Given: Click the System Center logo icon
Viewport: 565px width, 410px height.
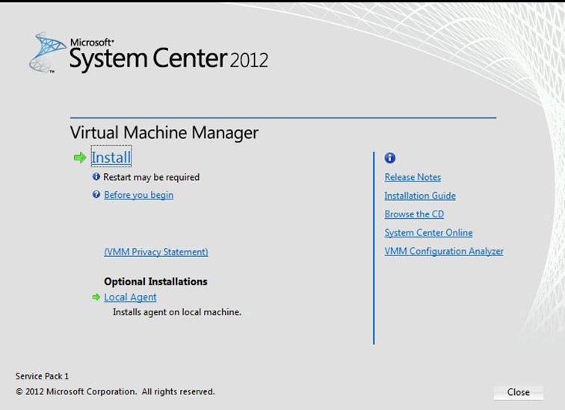Looking at the screenshot, I should tap(47, 52).
